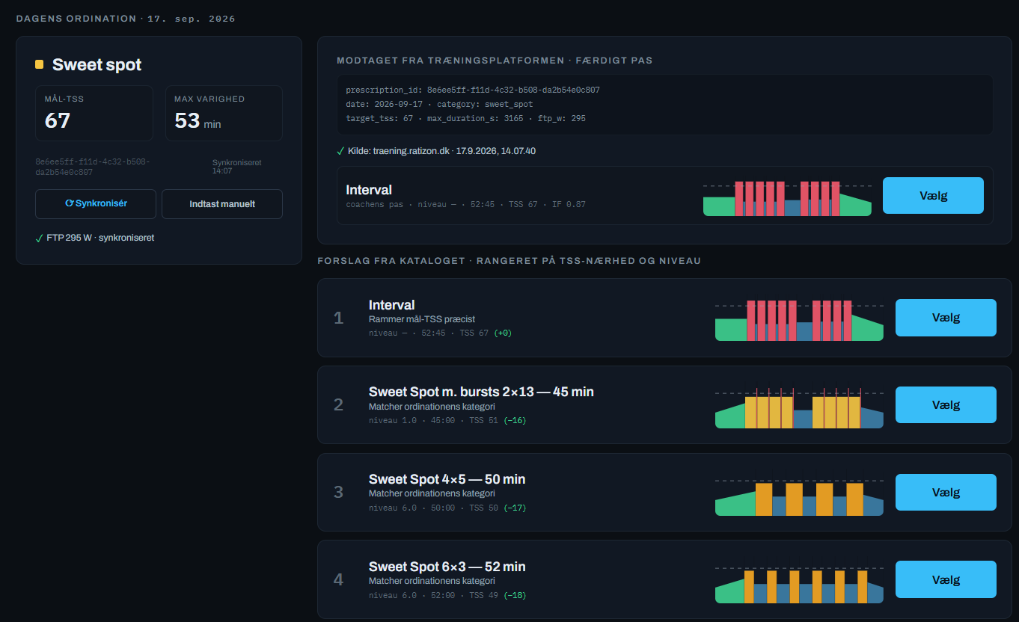Image resolution: width=1019 pixels, height=622 pixels.
Task: Click the checkmark icon next to FTP 295 W
Action: pyautogui.click(x=39, y=238)
